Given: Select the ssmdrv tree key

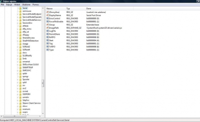Looking at the screenshot, I should click(26, 97).
